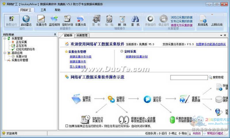Collapse the 高级应用 tree node
The image size is (230, 138).
tap(5, 53)
